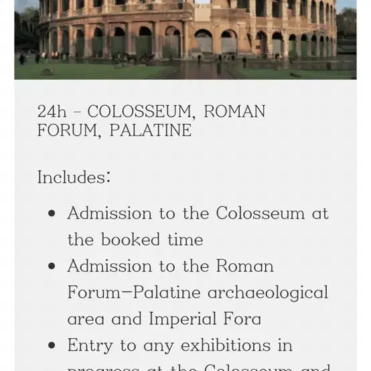The image size is (371, 371).
Task: Tap the word 'exhibitions' in the third bullet
Action: click(x=226, y=346)
